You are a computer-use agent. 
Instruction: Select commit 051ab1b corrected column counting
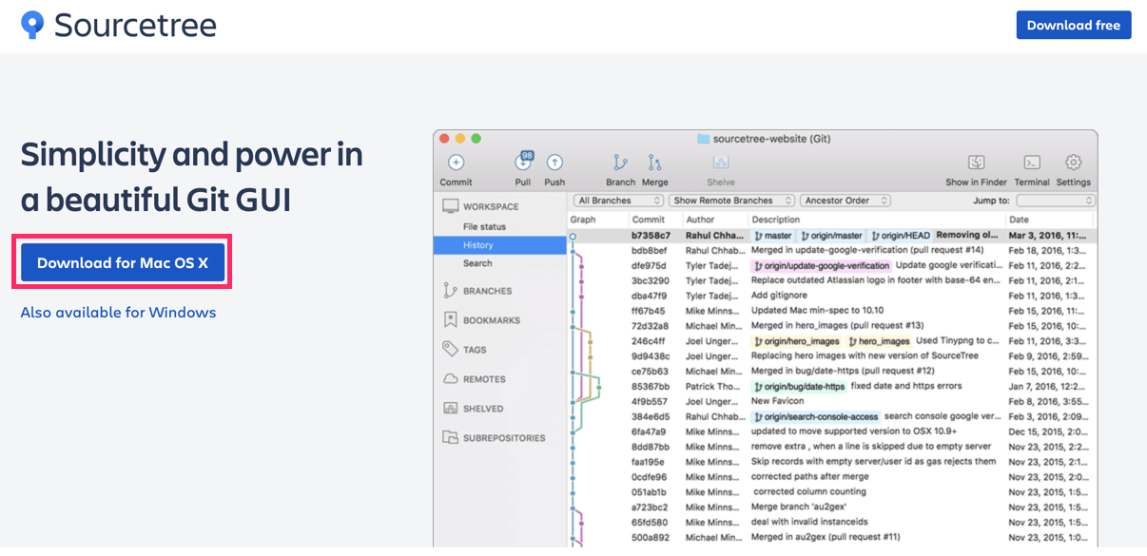point(832,492)
